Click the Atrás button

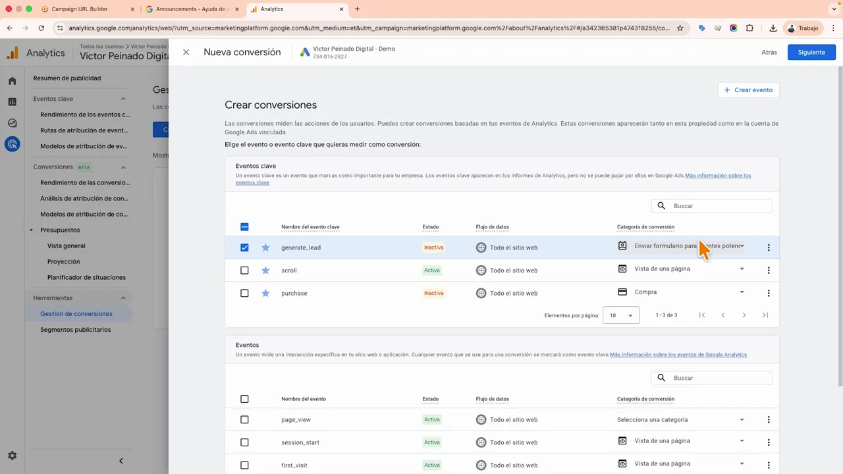pyautogui.click(x=769, y=52)
